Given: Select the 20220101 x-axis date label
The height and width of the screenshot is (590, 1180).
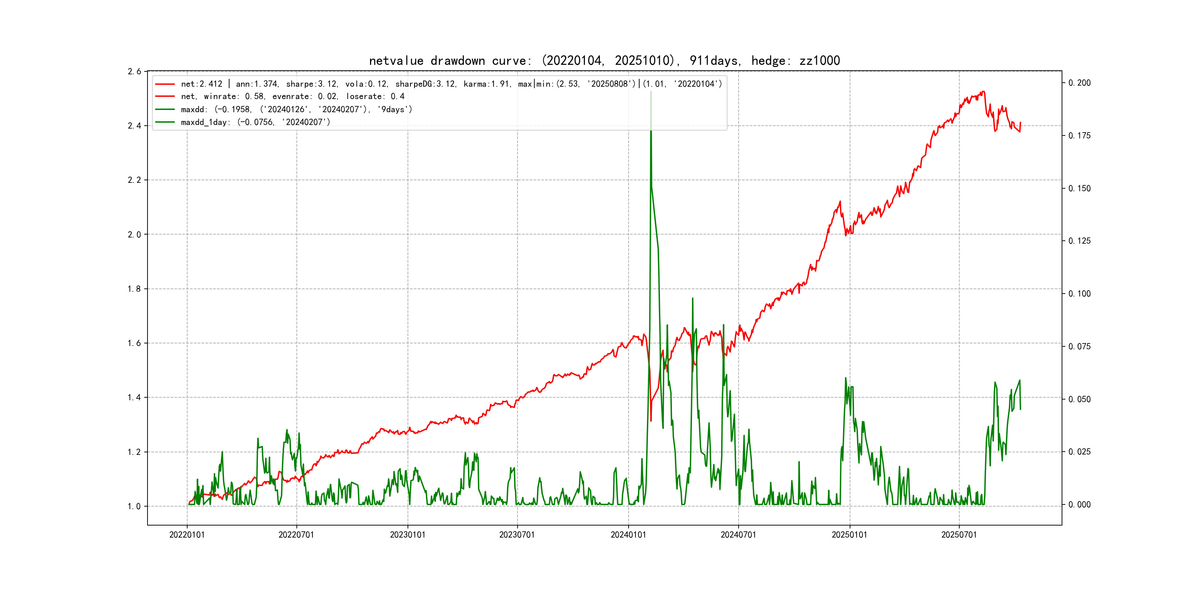Looking at the screenshot, I should (x=187, y=535).
